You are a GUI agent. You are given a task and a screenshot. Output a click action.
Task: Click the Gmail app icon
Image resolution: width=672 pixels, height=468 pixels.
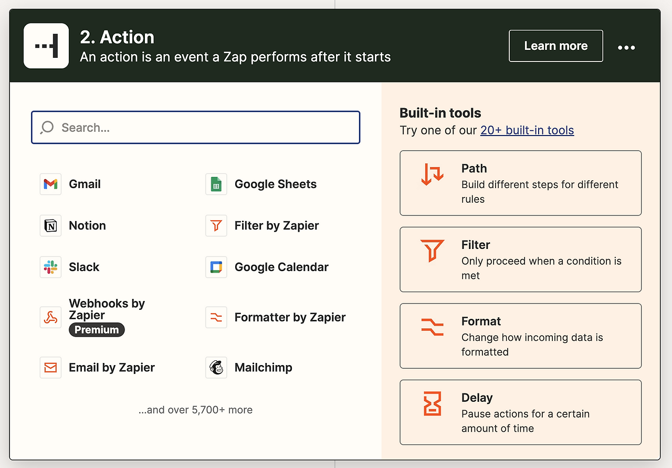tap(50, 184)
